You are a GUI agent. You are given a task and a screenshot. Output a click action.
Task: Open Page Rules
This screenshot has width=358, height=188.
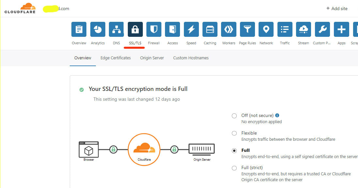click(247, 29)
